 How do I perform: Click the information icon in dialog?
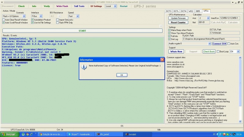[x=84, y=67]
